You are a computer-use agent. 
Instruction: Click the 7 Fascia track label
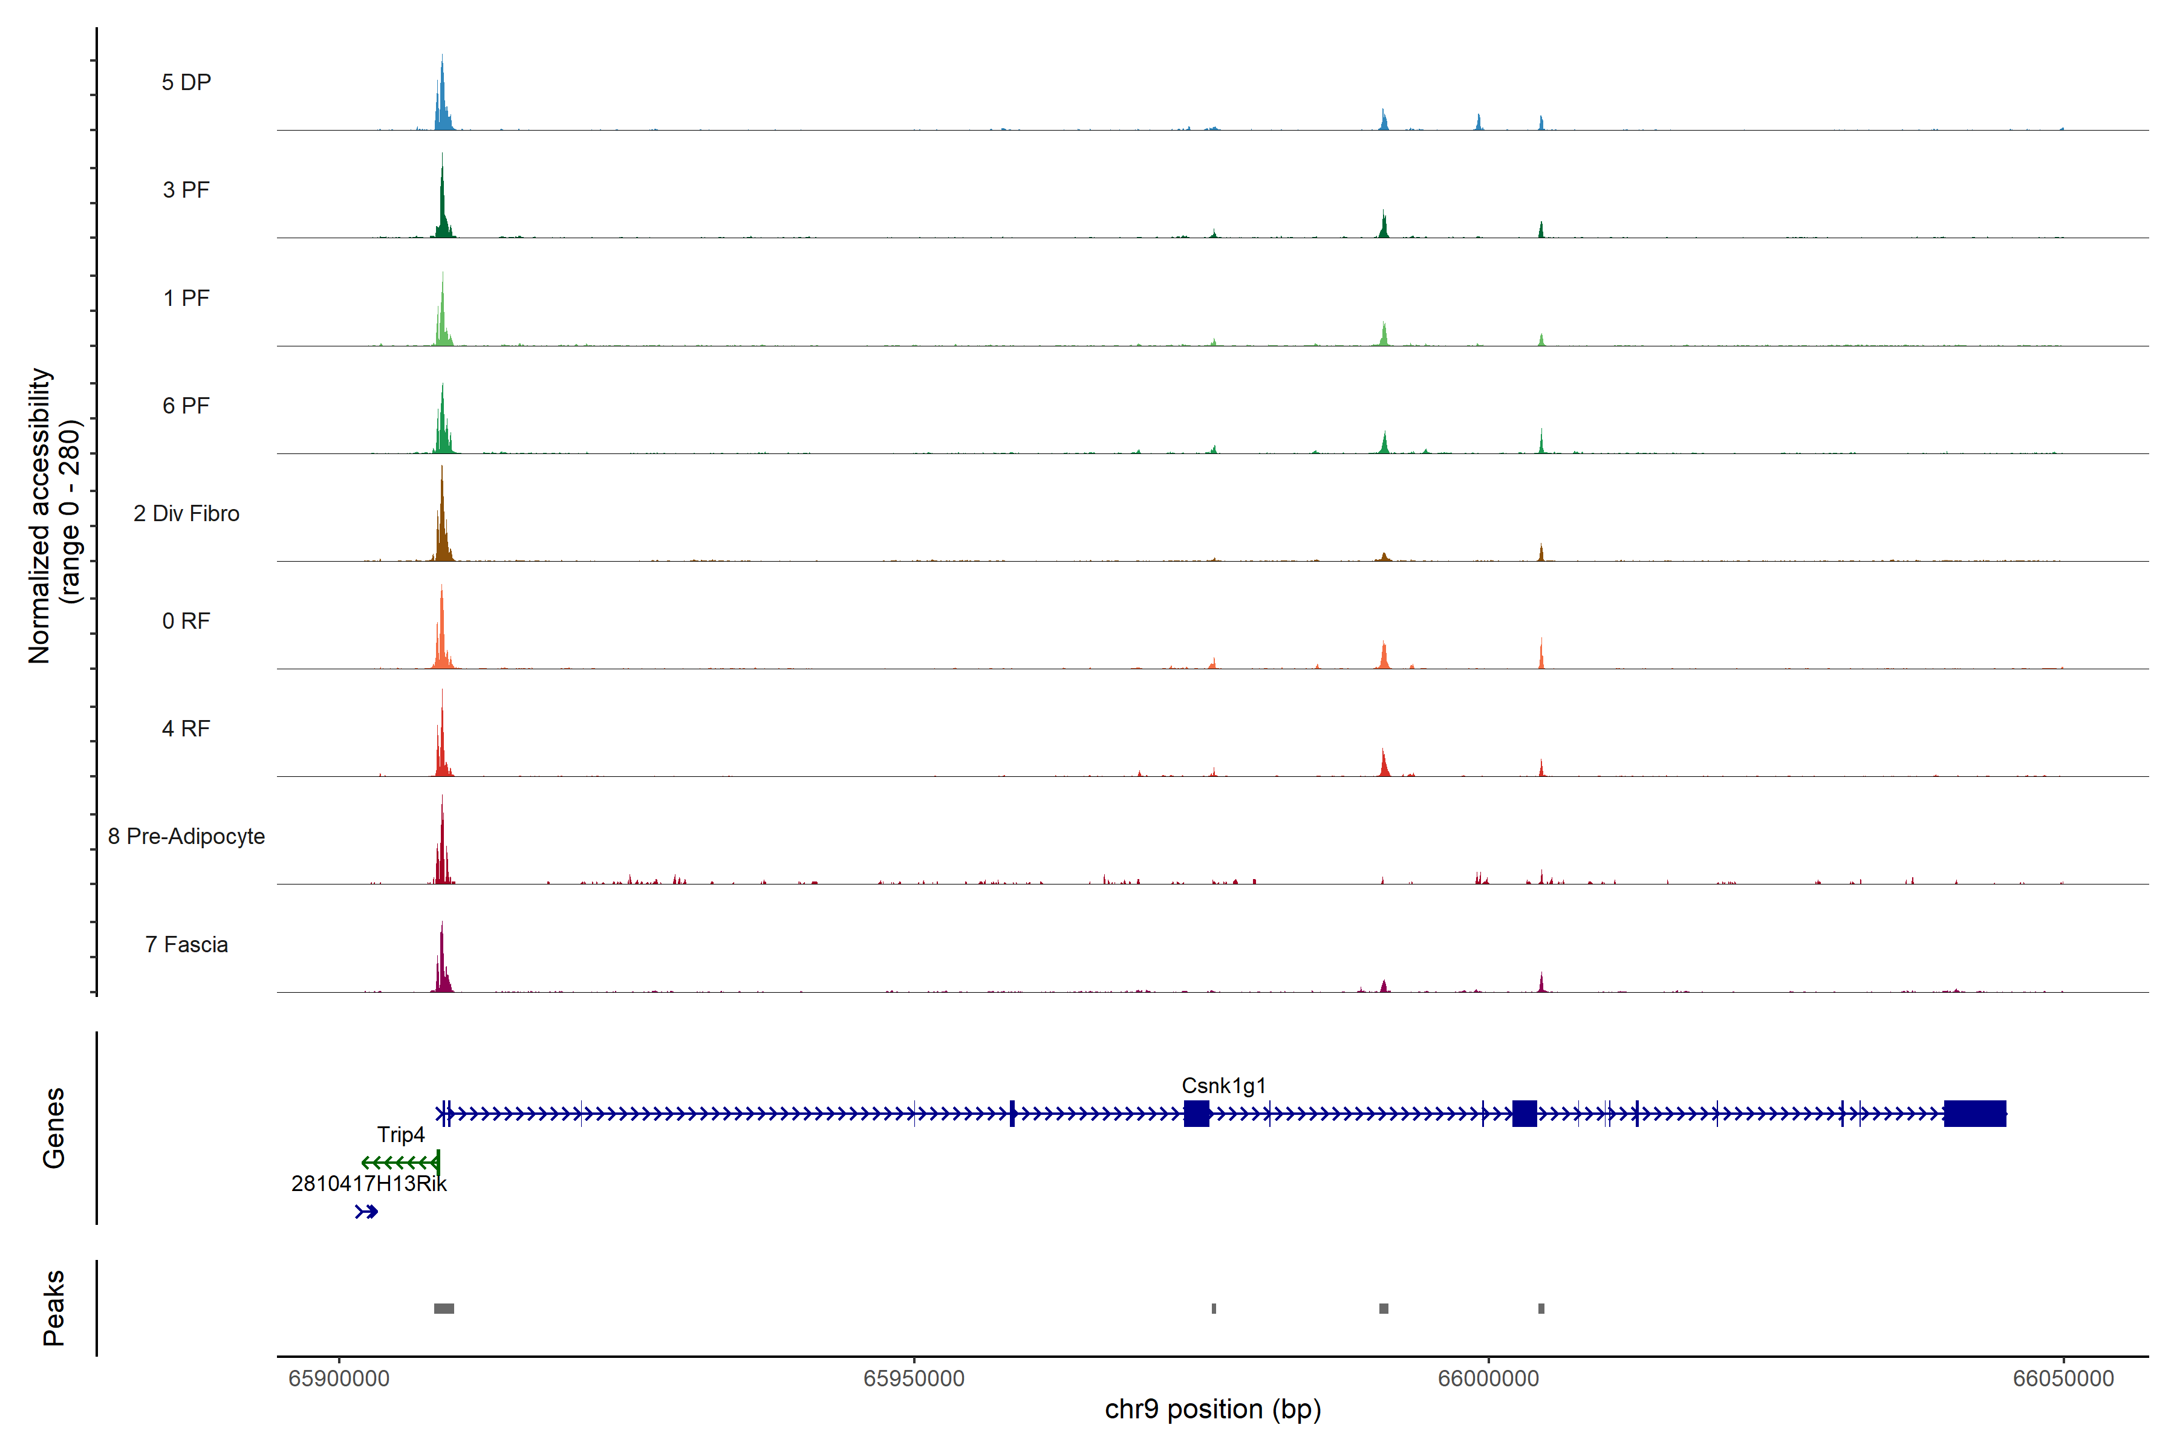click(x=186, y=945)
